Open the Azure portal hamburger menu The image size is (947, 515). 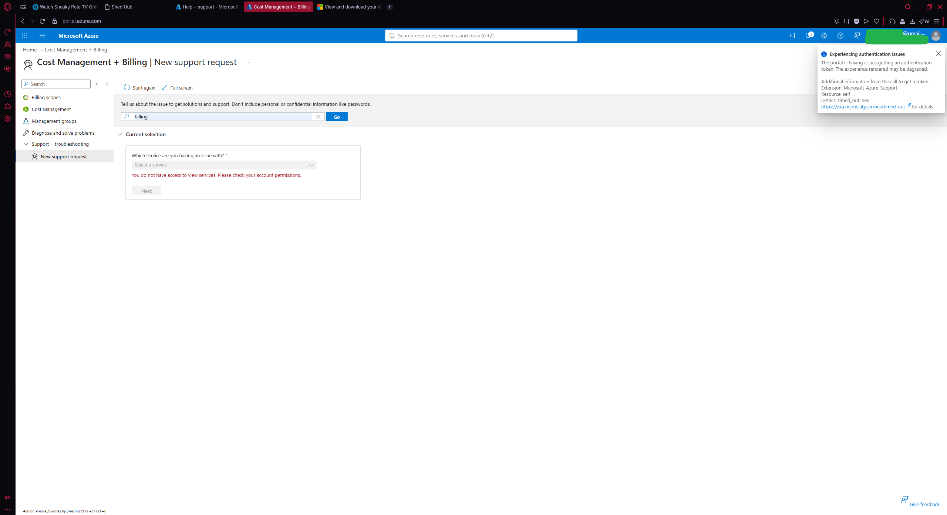(x=42, y=36)
